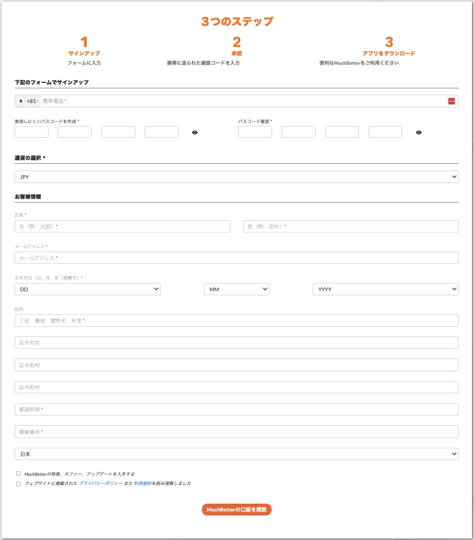
Task: Show passcode using eye icon next to create passcode
Action: (195, 132)
